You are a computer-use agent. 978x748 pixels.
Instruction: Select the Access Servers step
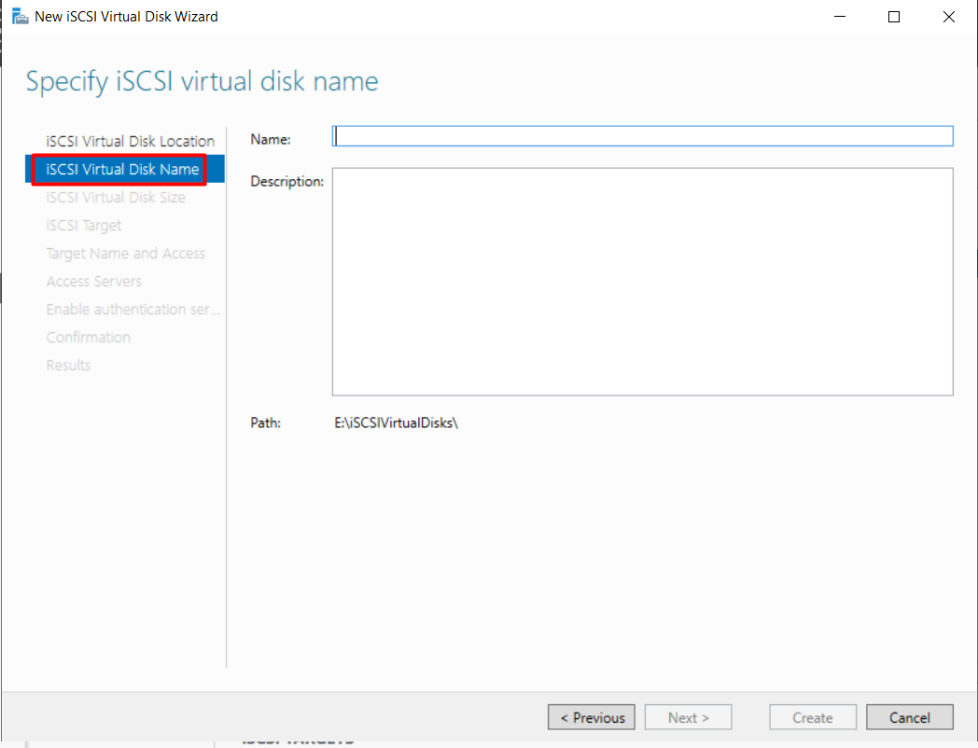(x=93, y=281)
